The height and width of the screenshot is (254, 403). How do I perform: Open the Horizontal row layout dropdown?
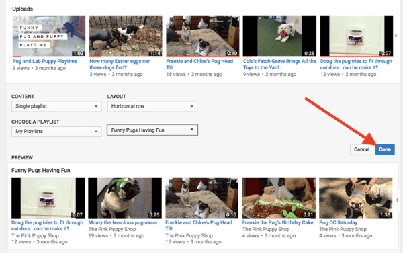(x=152, y=106)
